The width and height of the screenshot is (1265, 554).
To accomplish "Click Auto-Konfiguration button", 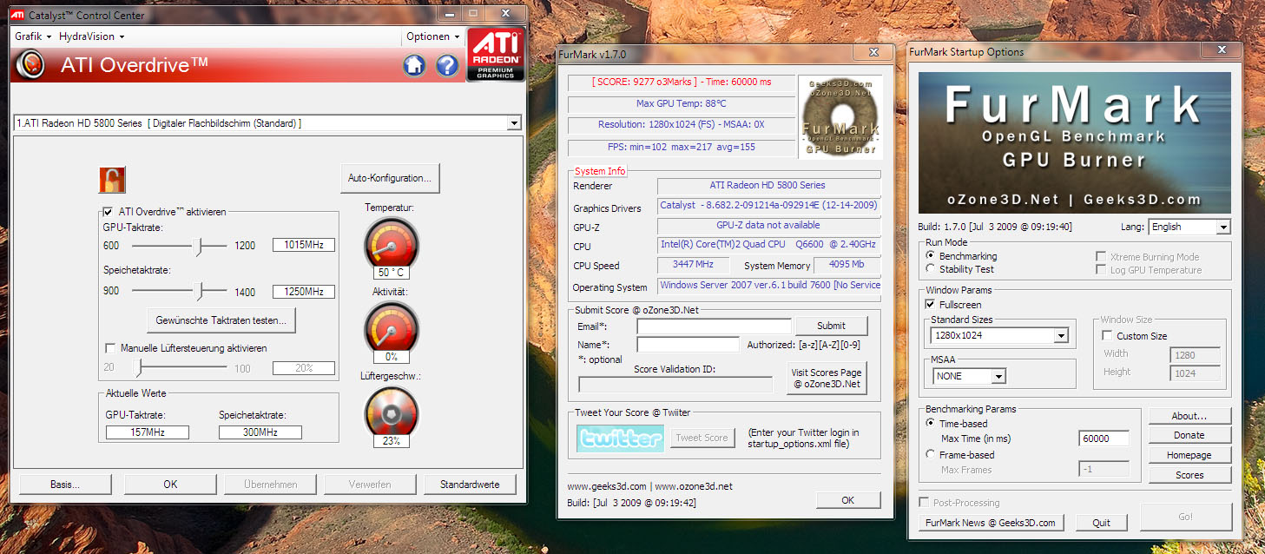I will tap(390, 178).
